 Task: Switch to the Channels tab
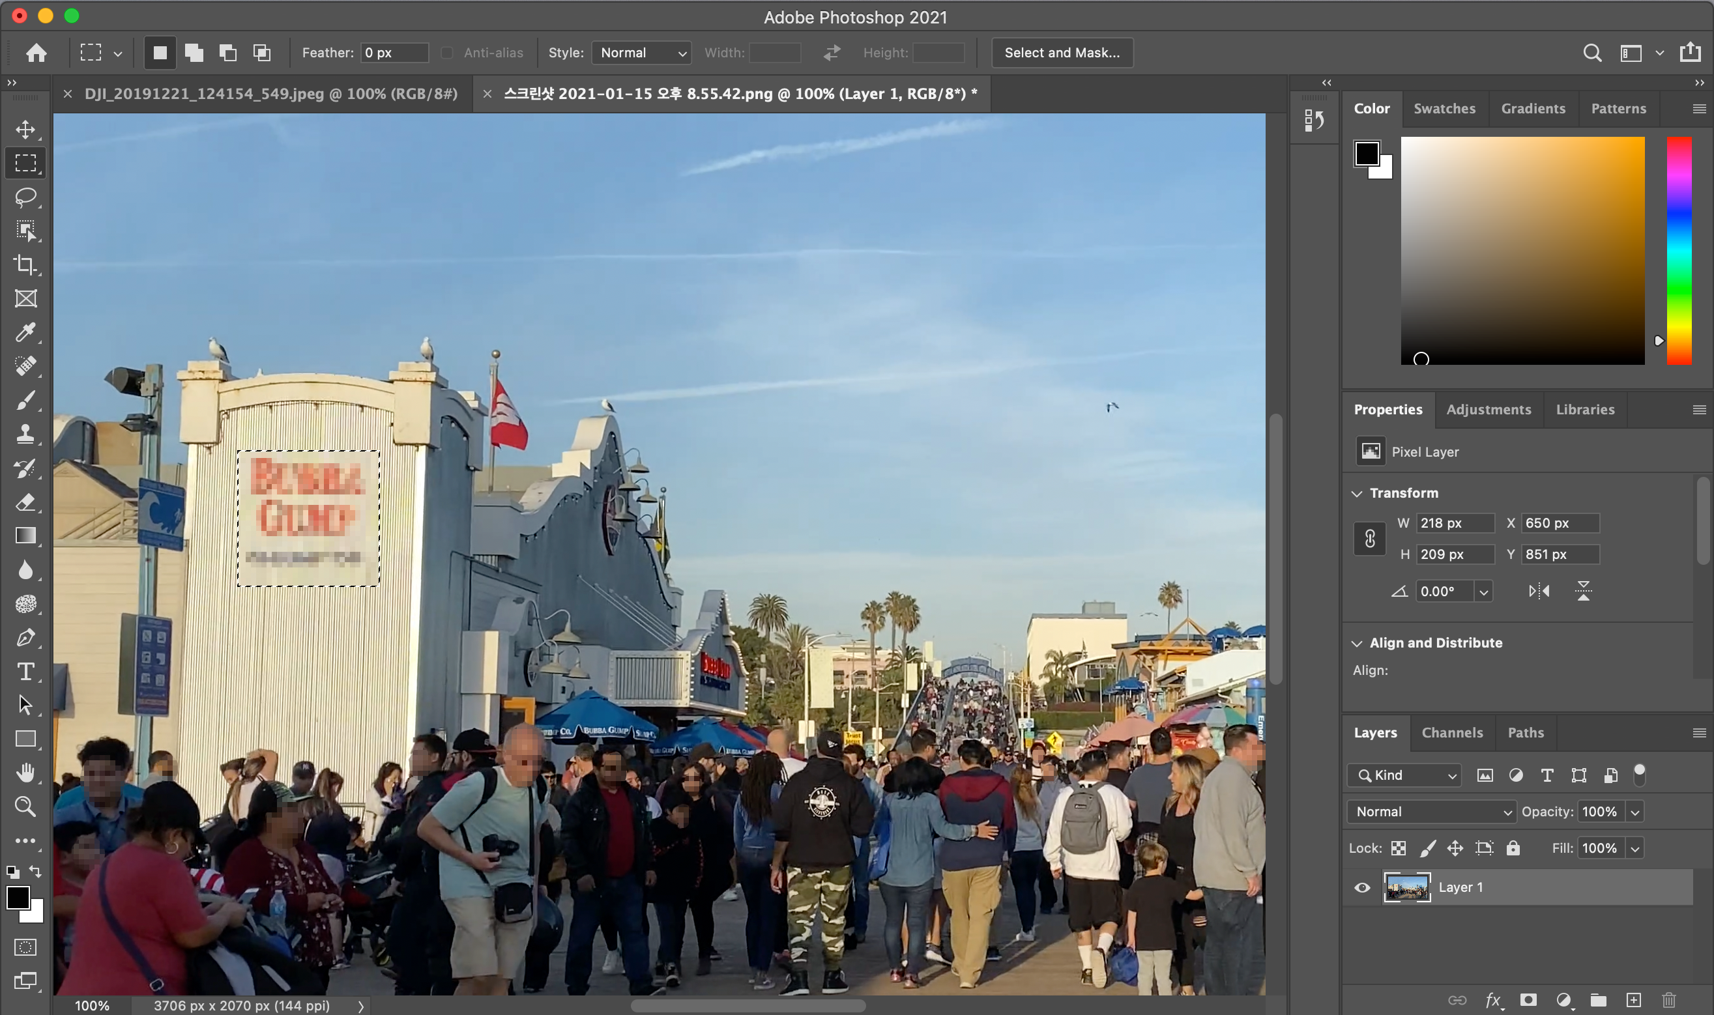1452,732
